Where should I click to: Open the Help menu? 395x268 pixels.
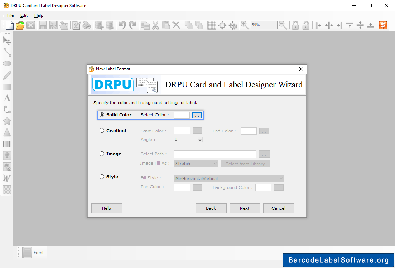coord(39,15)
